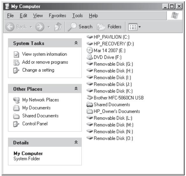Select Removable Disk (L:) icon

tap(90, 118)
